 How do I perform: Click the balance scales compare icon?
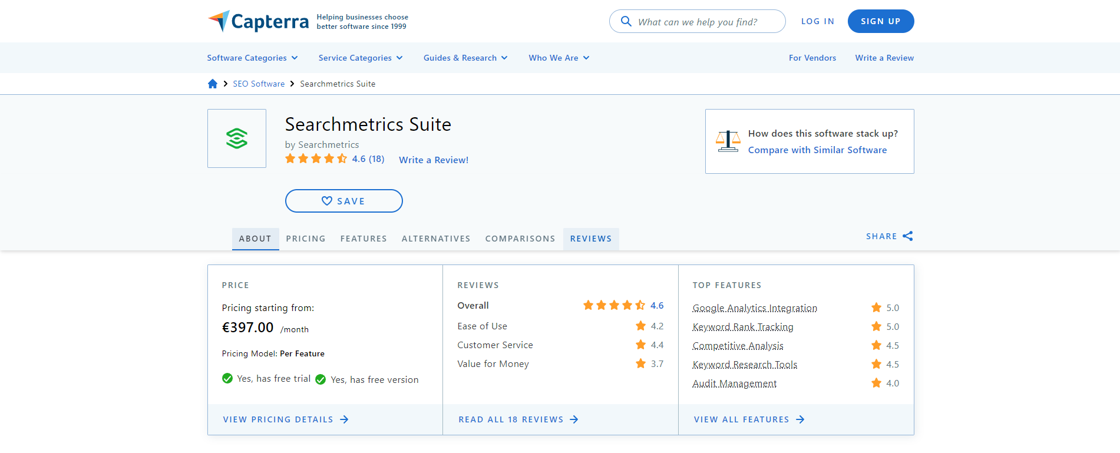click(728, 141)
